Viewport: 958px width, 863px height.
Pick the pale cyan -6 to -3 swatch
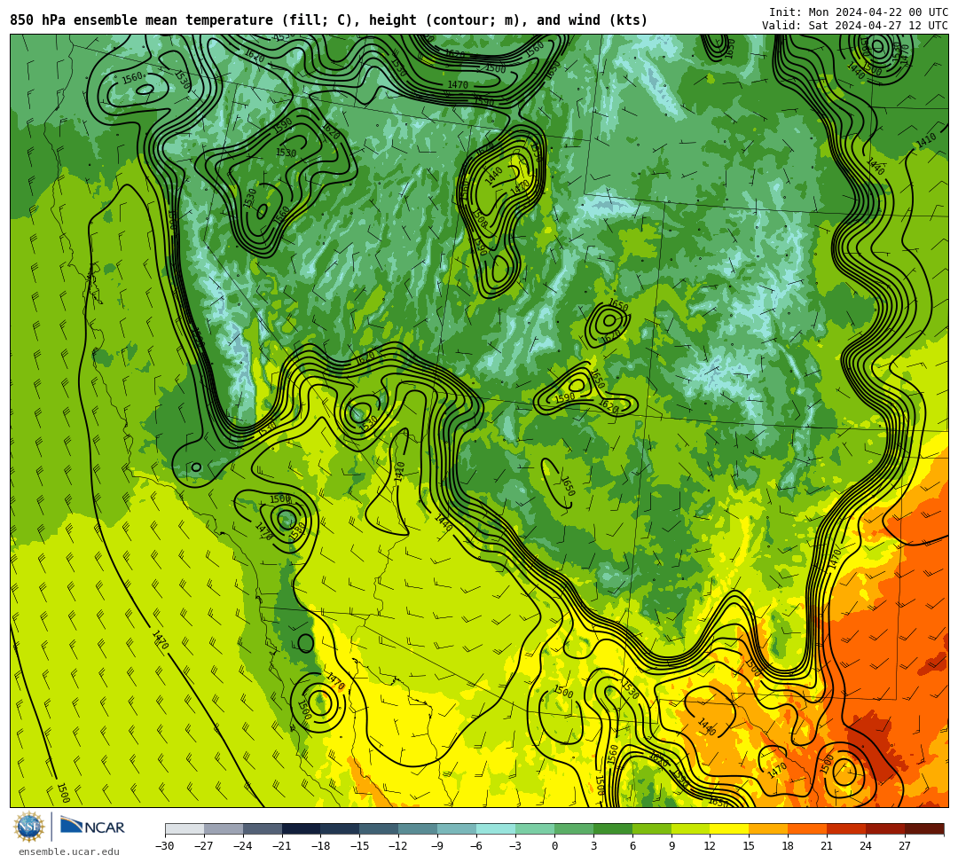click(x=496, y=828)
